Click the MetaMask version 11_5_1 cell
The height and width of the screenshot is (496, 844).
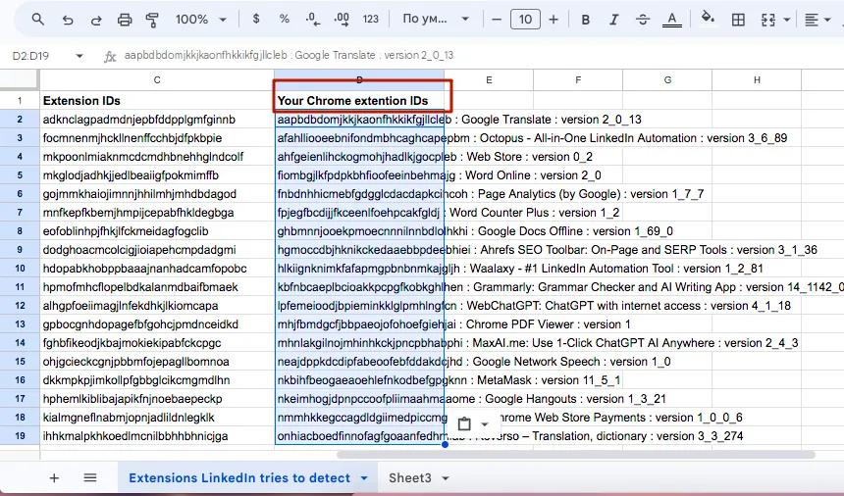click(359, 380)
